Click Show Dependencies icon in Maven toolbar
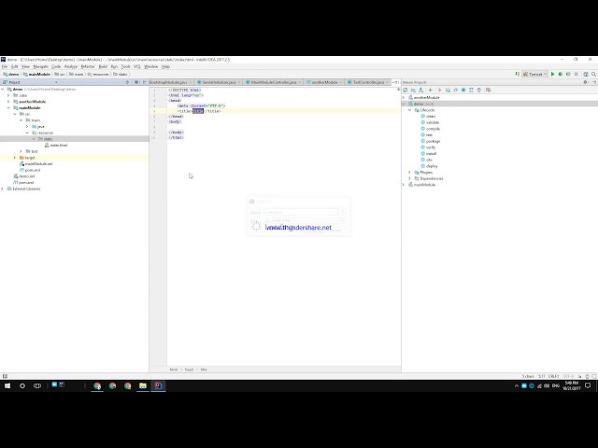 [471, 90]
